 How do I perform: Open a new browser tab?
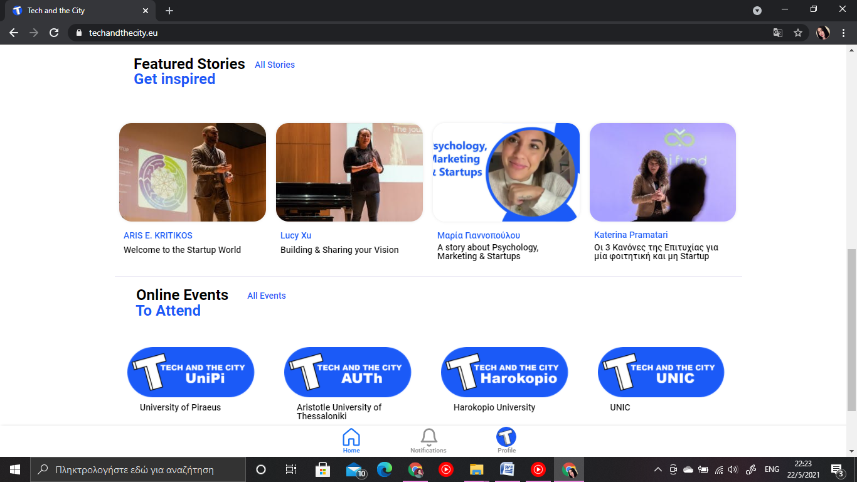[x=169, y=11]
